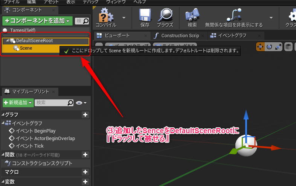Viewport: 296px width, 186px height.
Task: Add a new variable with the plus button
Action: tap(85, 182)
